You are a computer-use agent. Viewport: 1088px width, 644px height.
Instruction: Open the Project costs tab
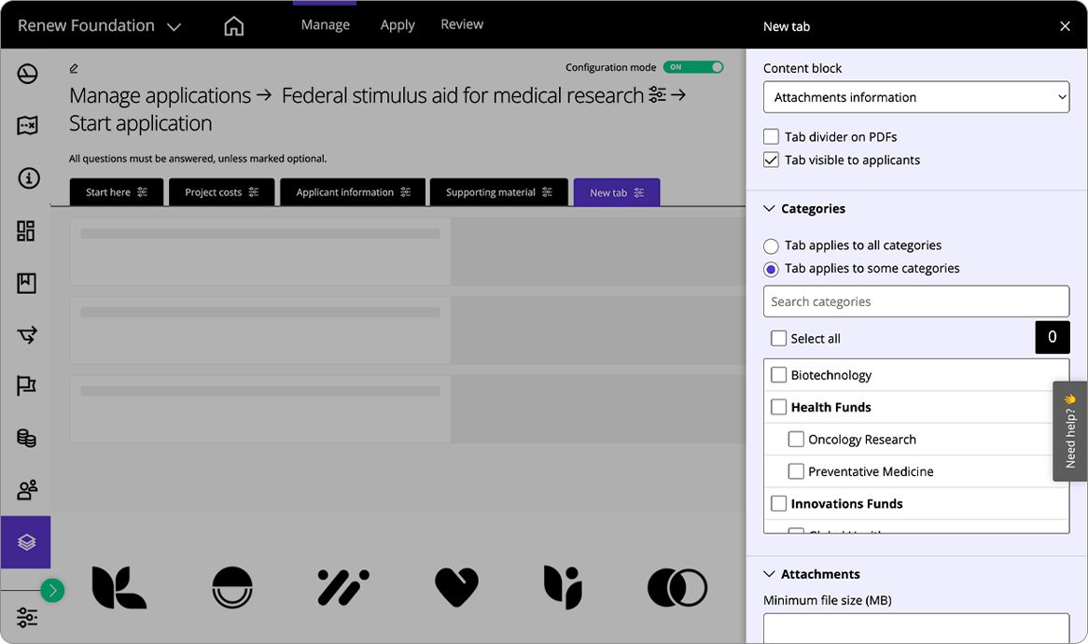click(x=221, y=192)
